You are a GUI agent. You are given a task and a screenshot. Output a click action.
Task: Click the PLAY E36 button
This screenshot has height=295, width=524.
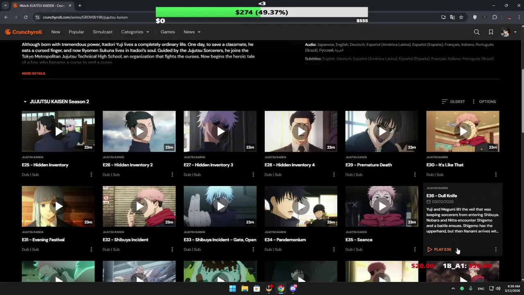439,250
